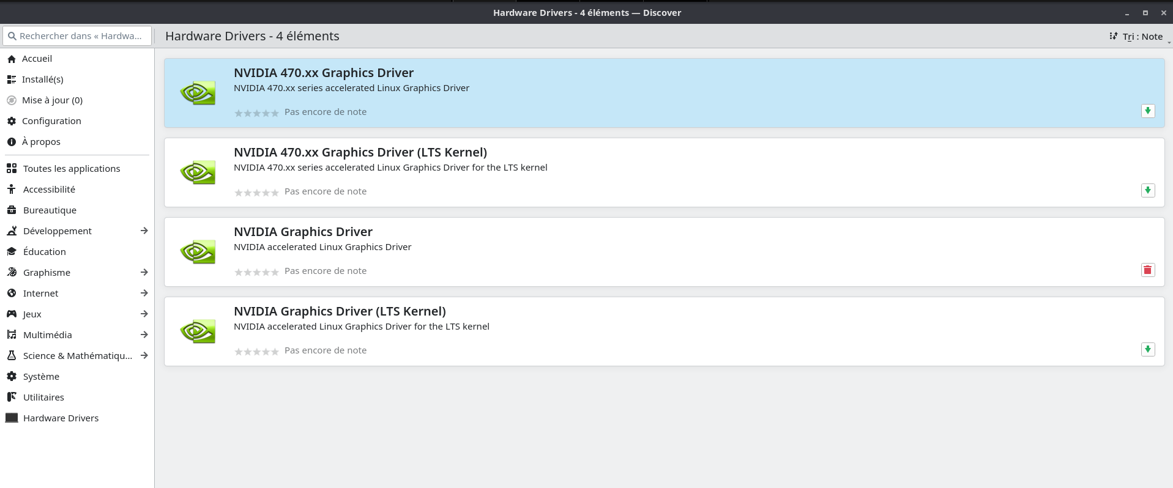Focus the Rechercher dans Hardware search field
Screen dimensions: 1173x488
point(77,36)
